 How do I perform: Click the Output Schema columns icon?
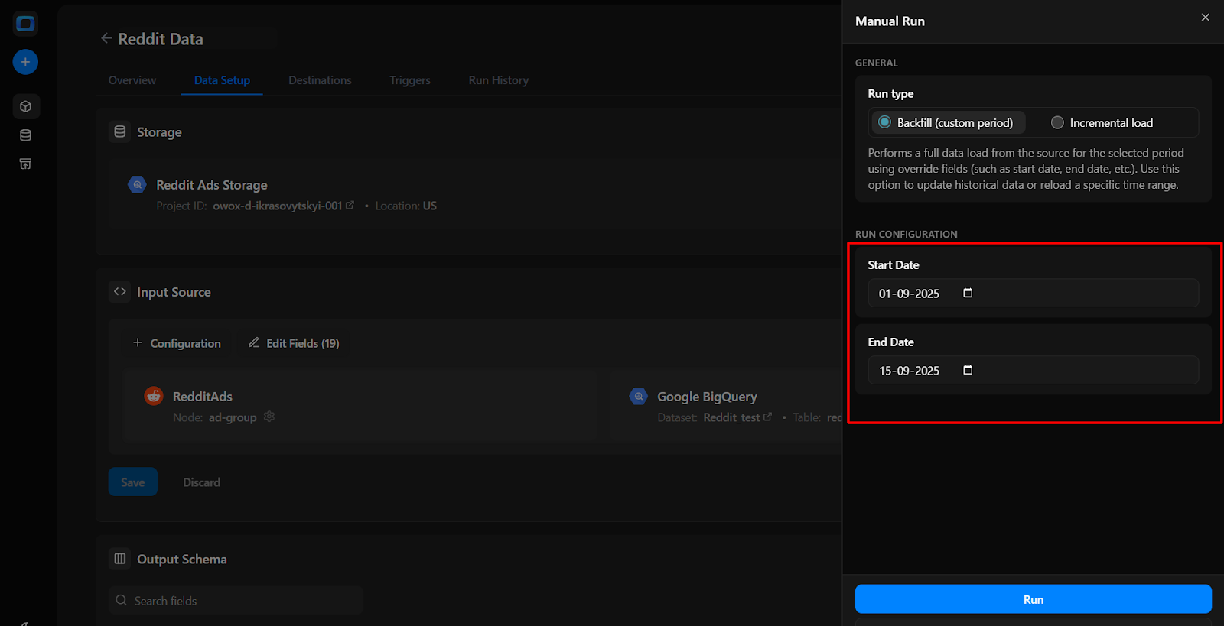(120, 559)
